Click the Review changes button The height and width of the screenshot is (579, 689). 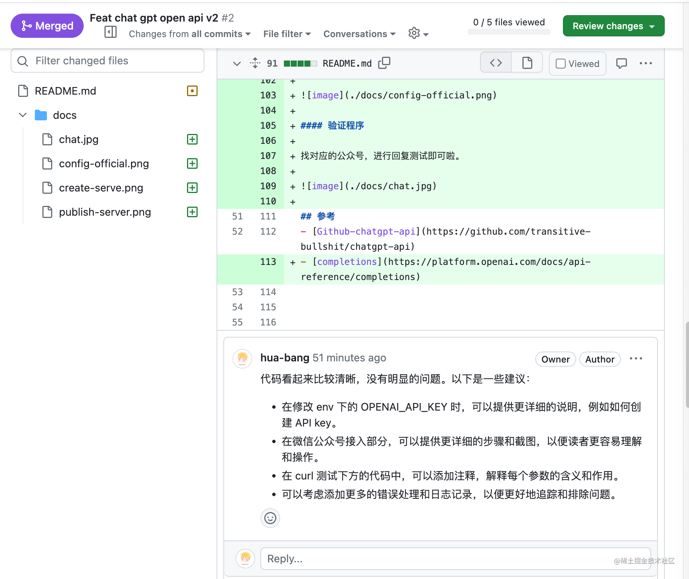(x=613, y=26)
